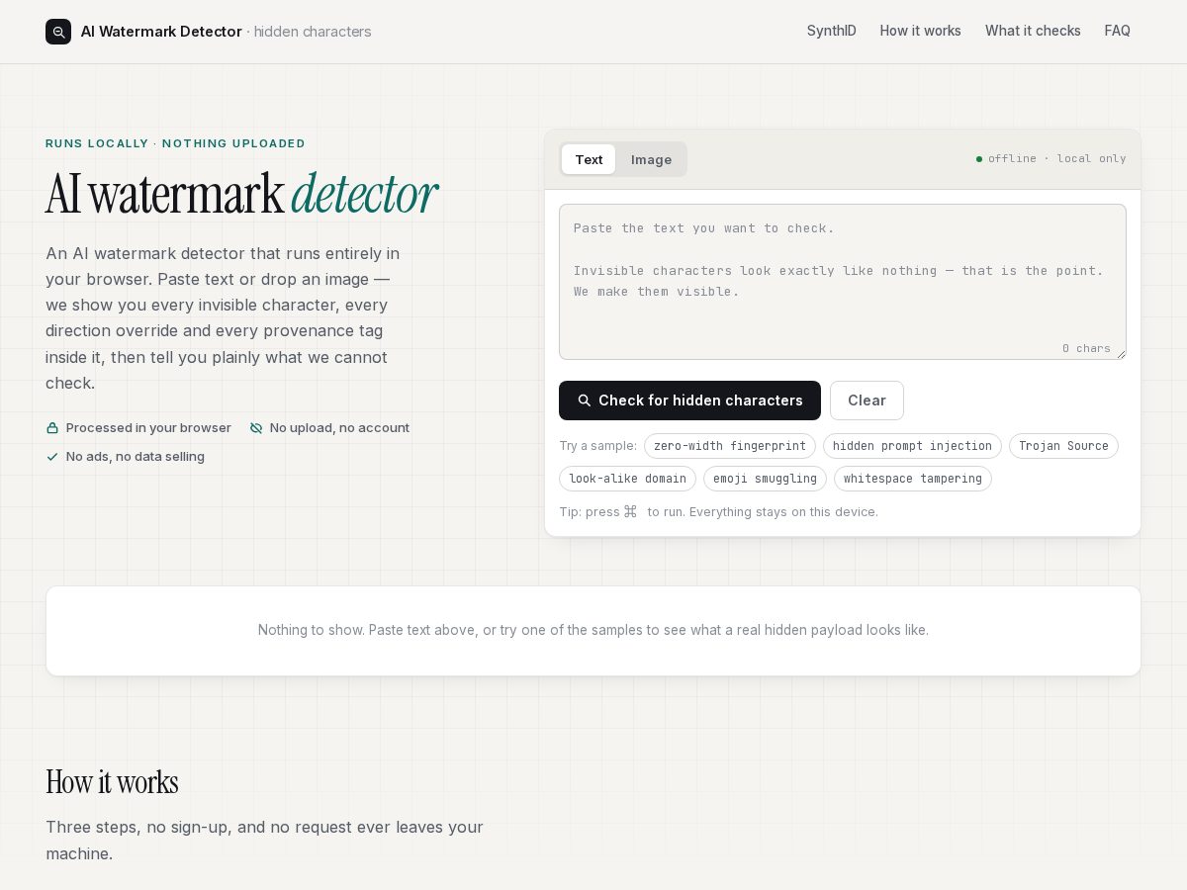Open the SynthID nav link
Image resolution: width=1187 pixels, height=890 pixels.
click(x=832, y=31)
